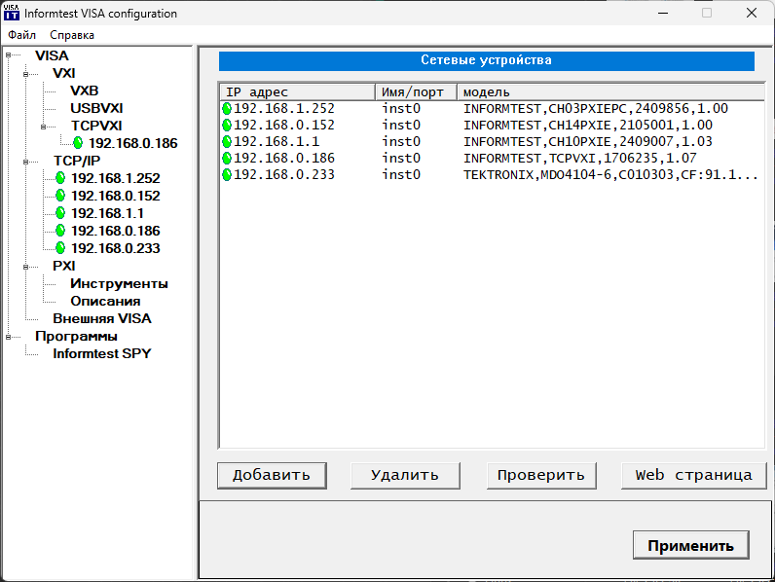Open the Файл menu
Screen dimensions: 775x582
[21, 35]
